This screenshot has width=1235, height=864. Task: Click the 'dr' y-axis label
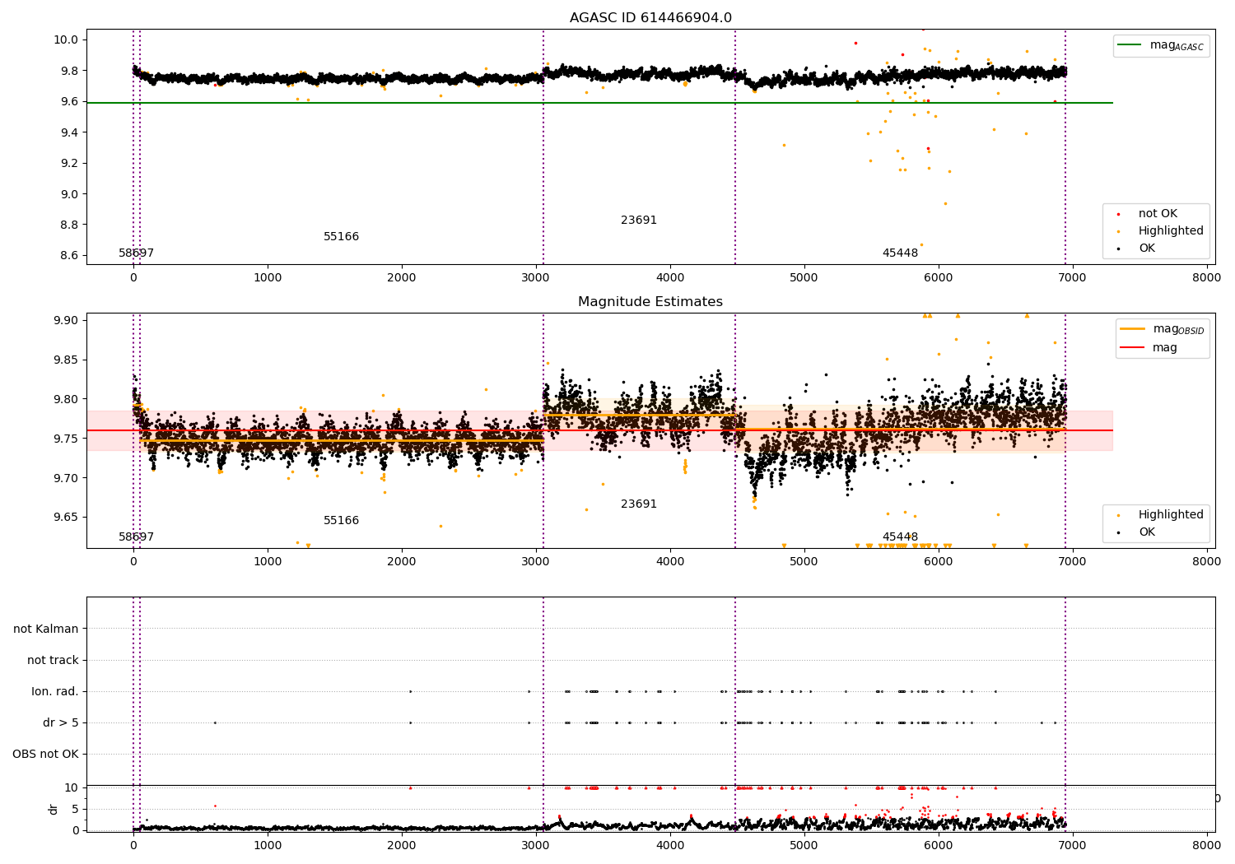point(54,809)
